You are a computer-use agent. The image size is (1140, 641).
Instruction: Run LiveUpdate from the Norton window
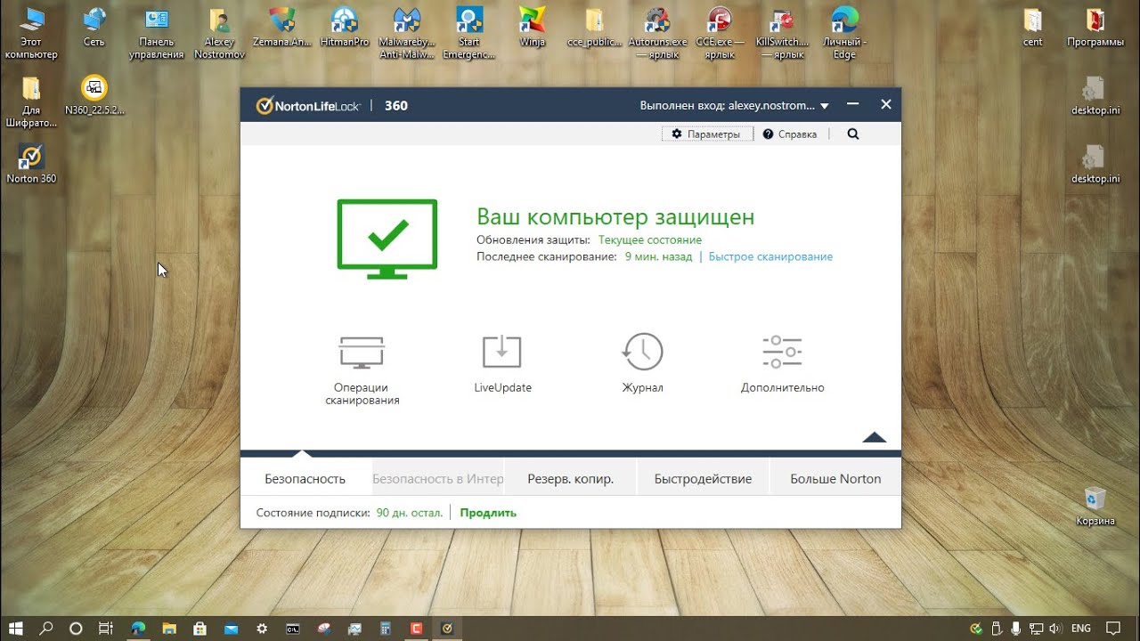502,364
